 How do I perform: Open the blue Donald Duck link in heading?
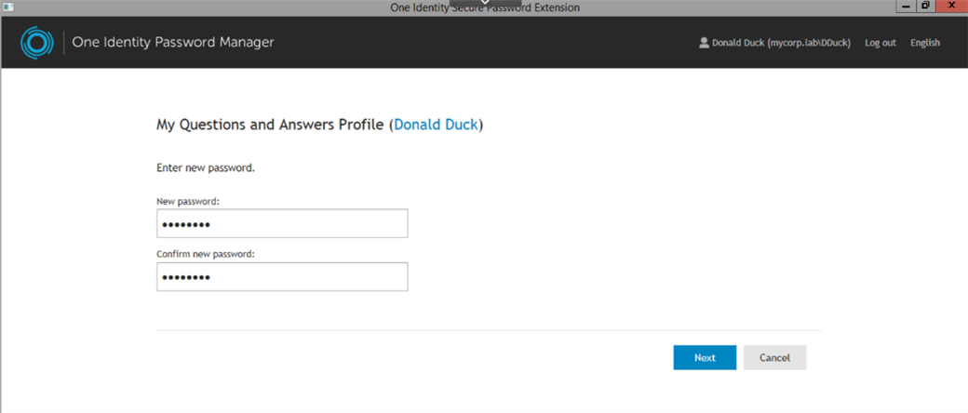click(x=436, y=125)
